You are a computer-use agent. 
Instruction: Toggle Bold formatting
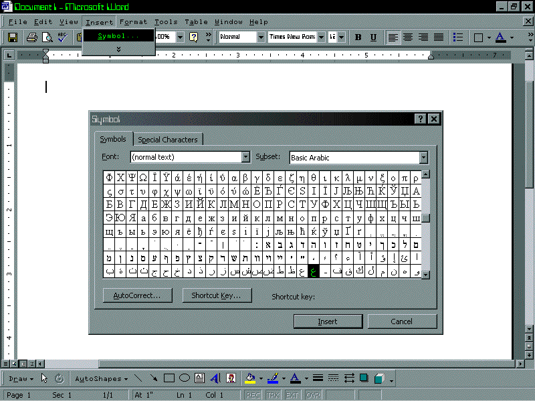(x=358, y=37)
